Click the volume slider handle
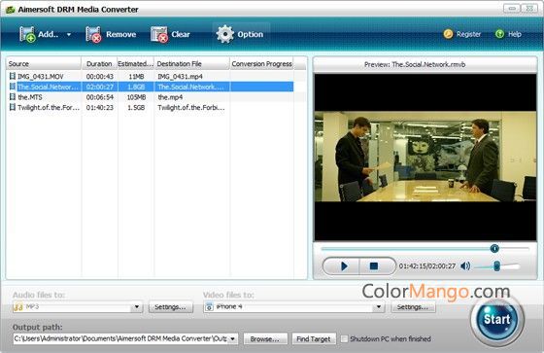The height and width of the screenshot is (353, 544). click(x=496, y=266)
